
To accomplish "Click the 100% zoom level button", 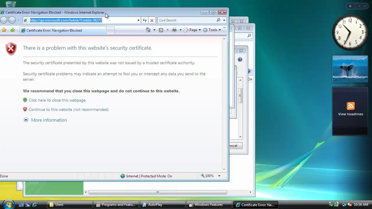I will tap(207, 176).
